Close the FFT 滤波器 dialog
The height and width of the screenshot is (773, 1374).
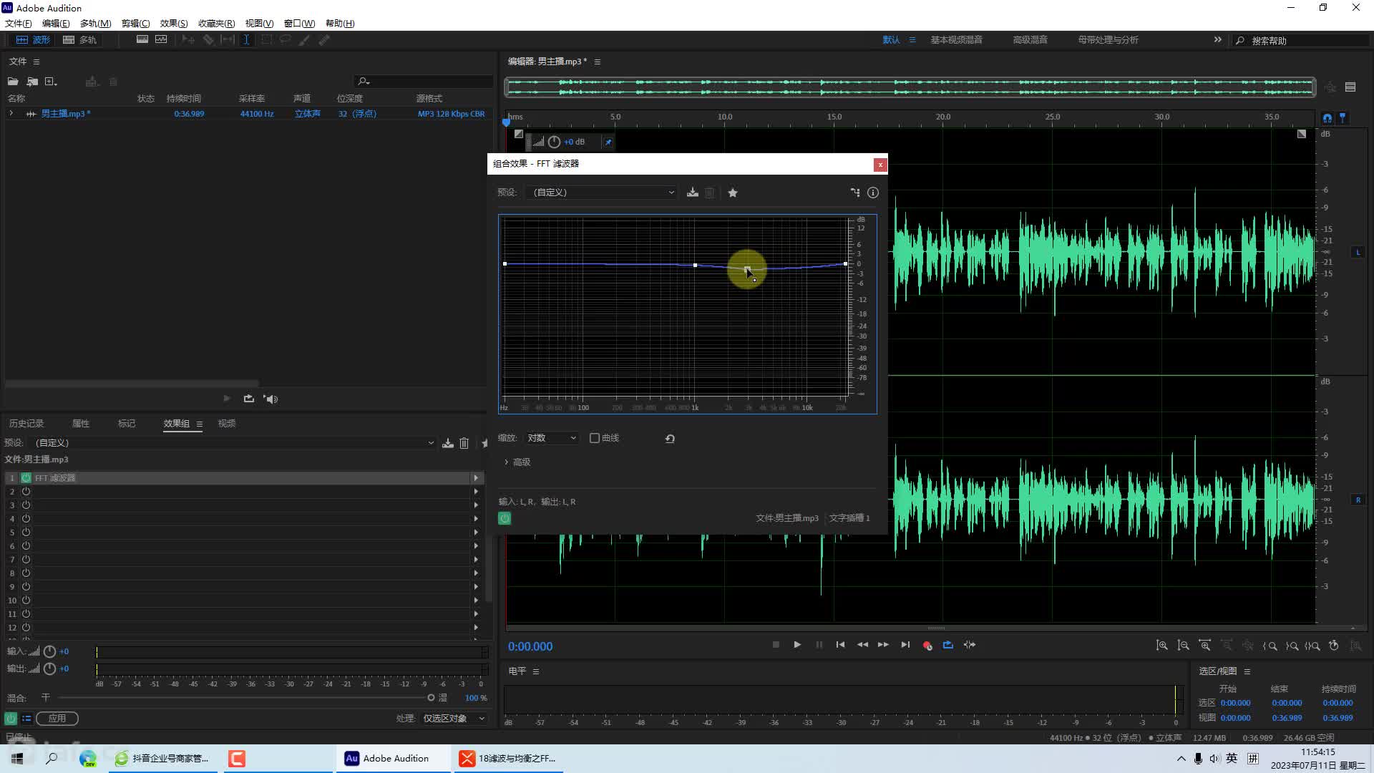(880, 165)
